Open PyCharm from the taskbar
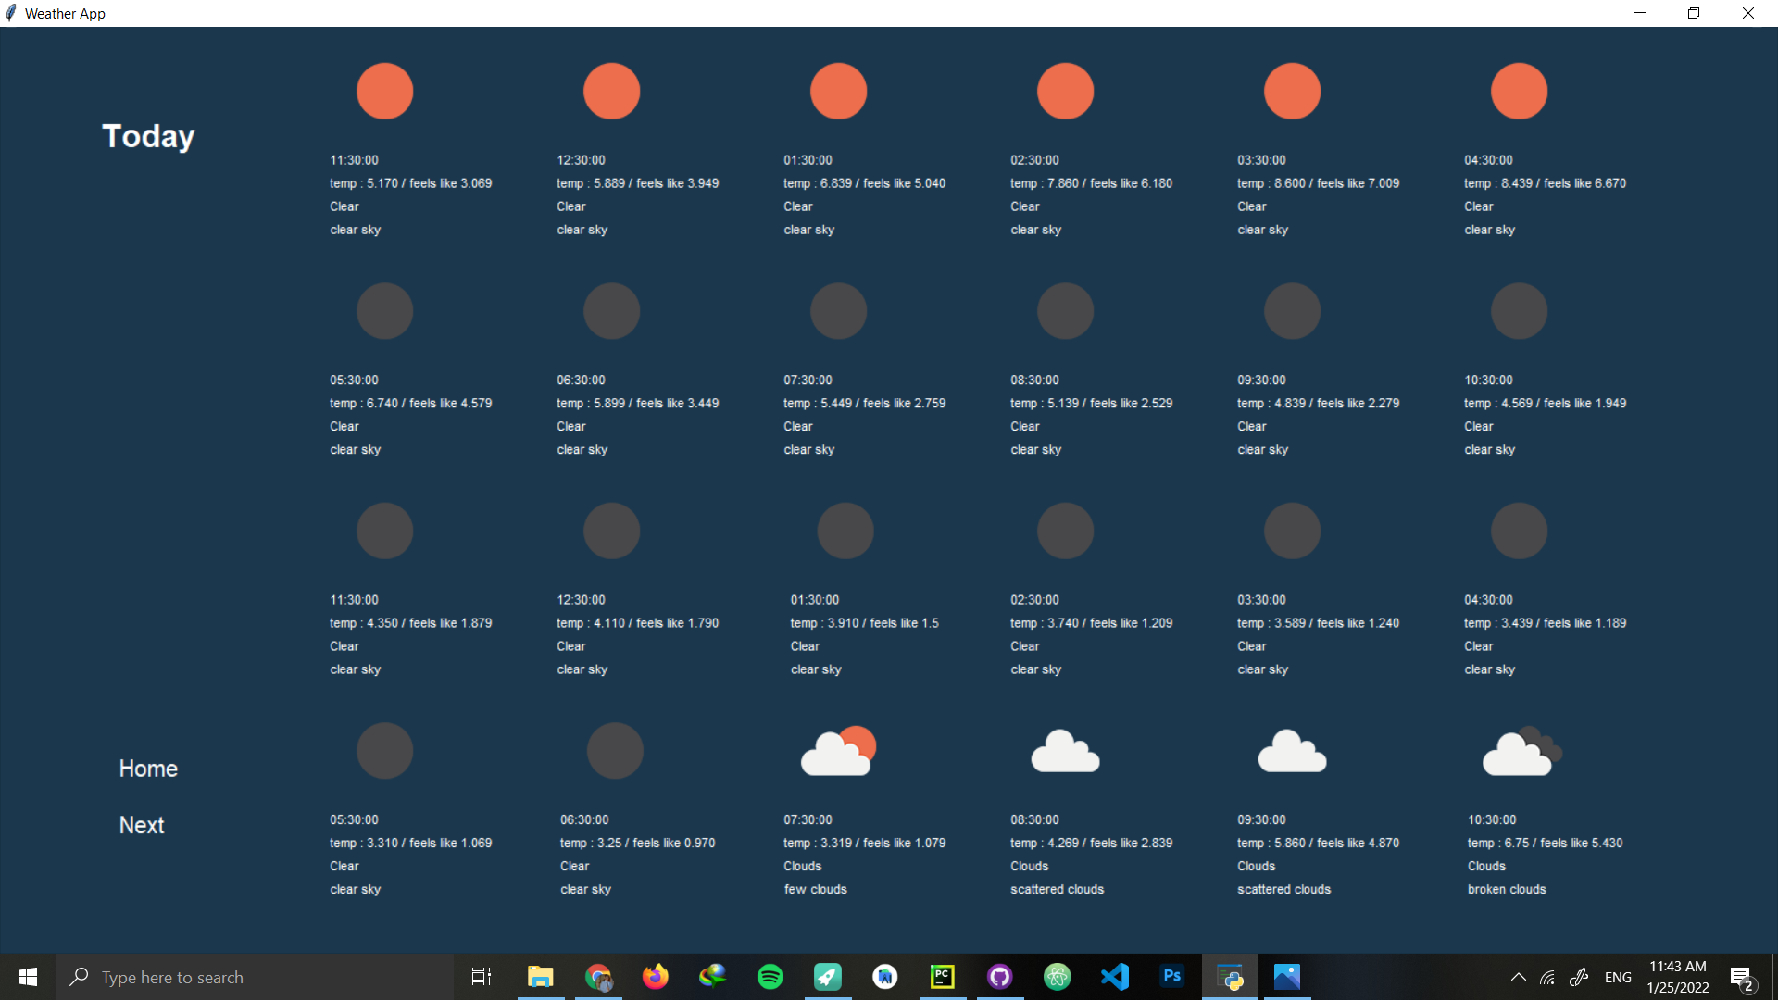Image resolution: width=1778 pixels, height=1000 pixels. pos(942,976)
